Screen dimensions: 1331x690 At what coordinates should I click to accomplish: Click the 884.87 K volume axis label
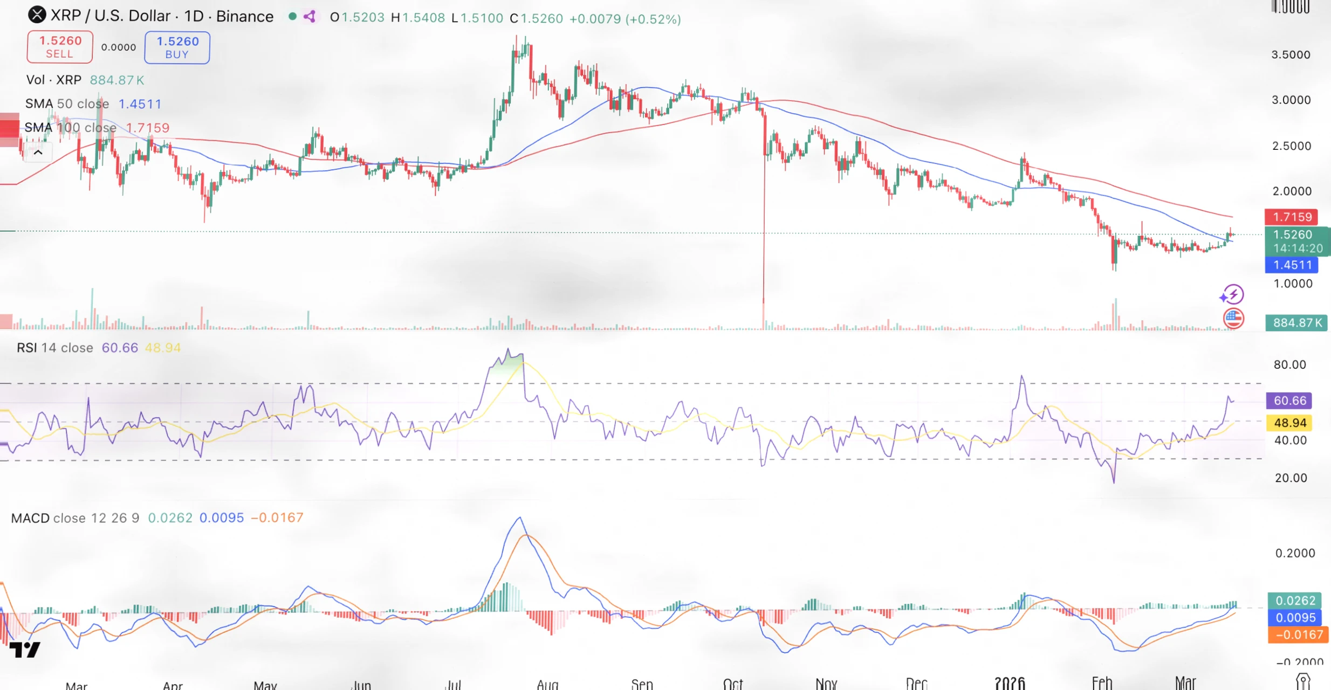(1296, 323)
